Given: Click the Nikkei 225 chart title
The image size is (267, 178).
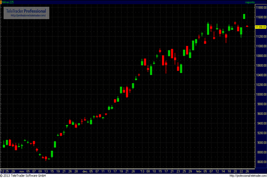Looking at the screenshot, I should click(x=8, y=2).
